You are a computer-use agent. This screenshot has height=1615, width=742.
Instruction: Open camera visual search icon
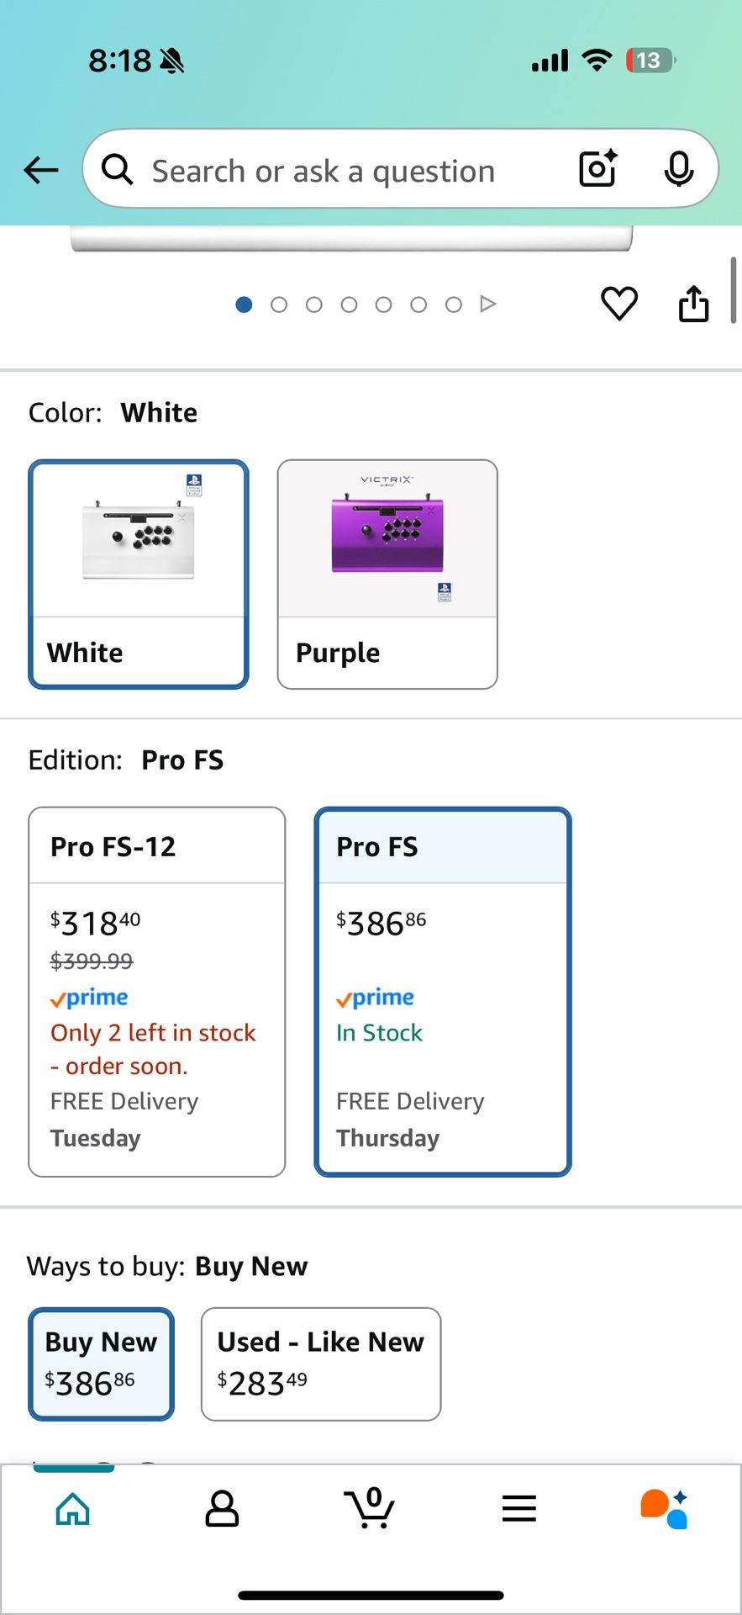pos(598,168)
